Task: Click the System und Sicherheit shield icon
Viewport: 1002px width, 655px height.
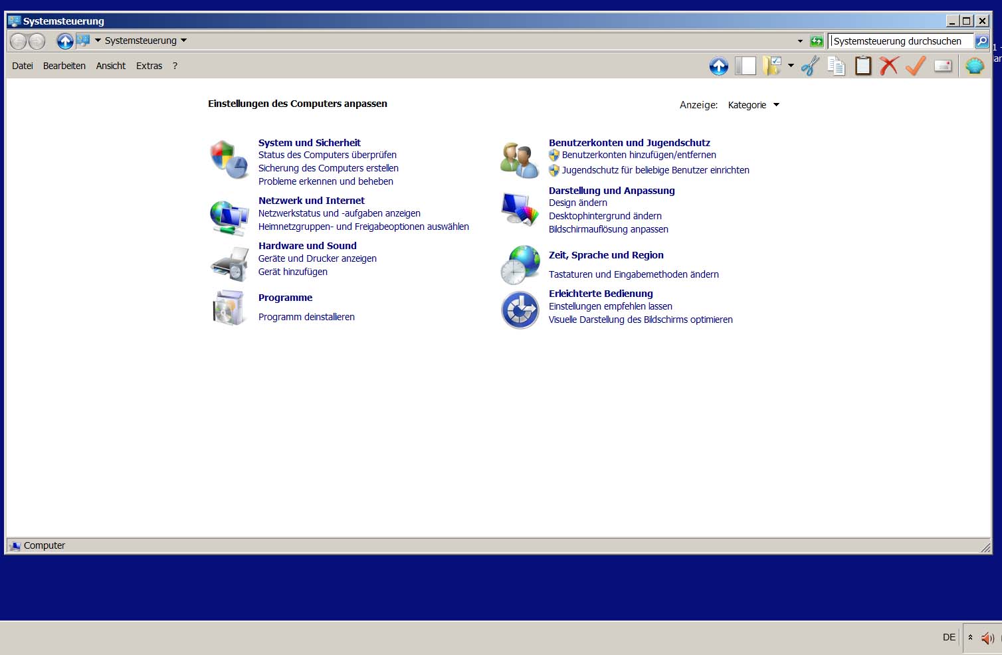Action: pyautogui.click(x=229, y=159)
